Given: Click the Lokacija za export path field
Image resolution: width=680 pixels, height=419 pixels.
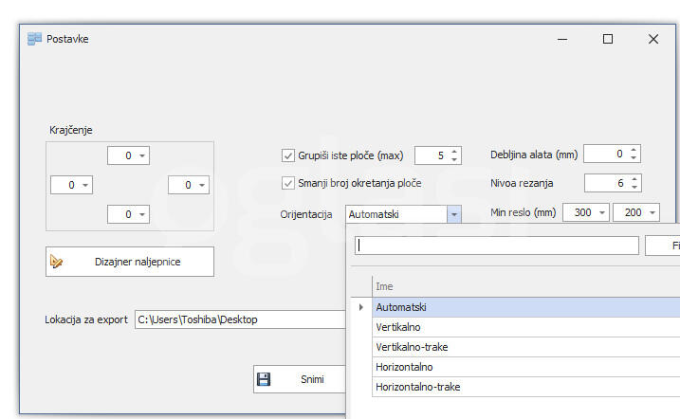Looking at the screenshot, I should tap(240, 319).
